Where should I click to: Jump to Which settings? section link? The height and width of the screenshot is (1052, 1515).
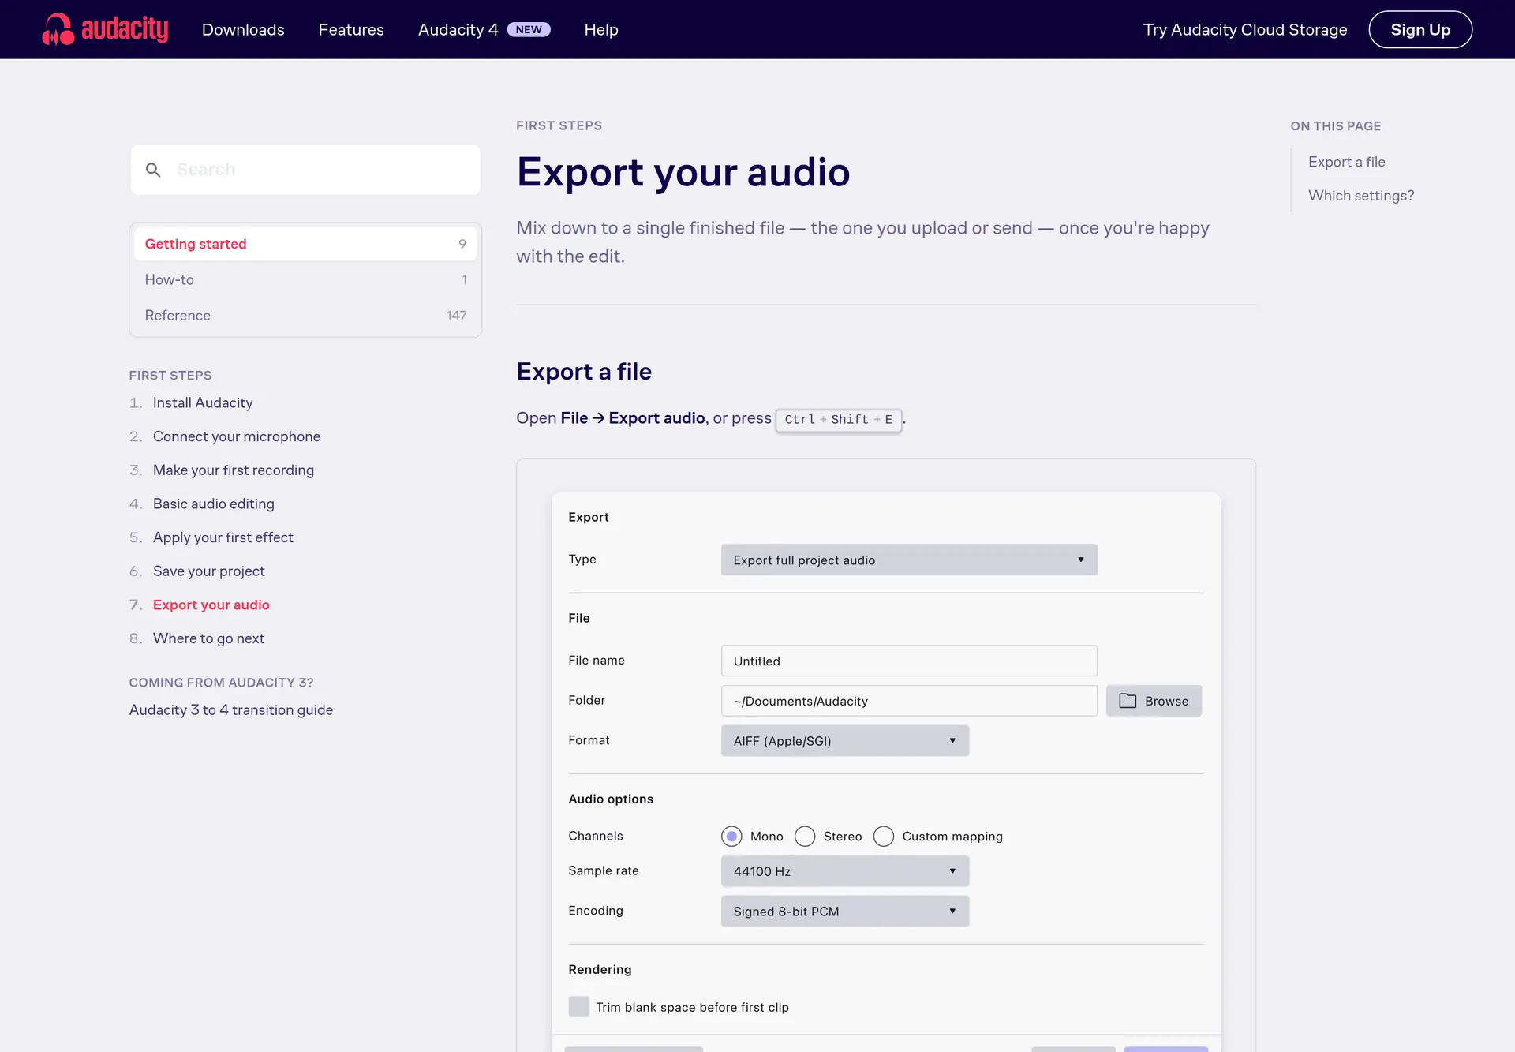(1361, 195)
